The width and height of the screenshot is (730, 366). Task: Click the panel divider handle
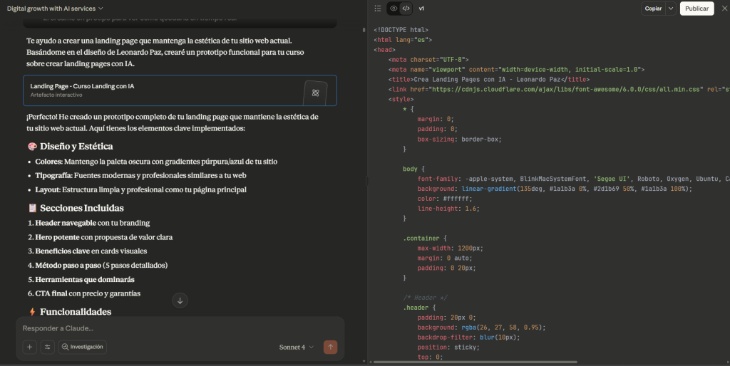pyautogui.click(x=367, y=181)
